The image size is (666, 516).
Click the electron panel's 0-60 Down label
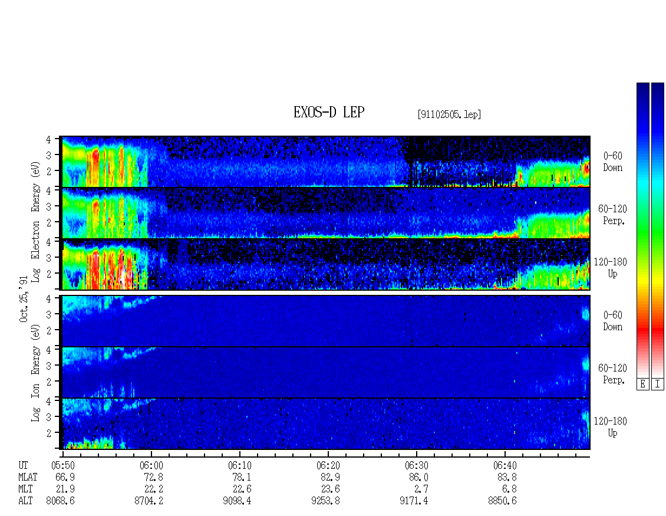(x=613, y=162)
